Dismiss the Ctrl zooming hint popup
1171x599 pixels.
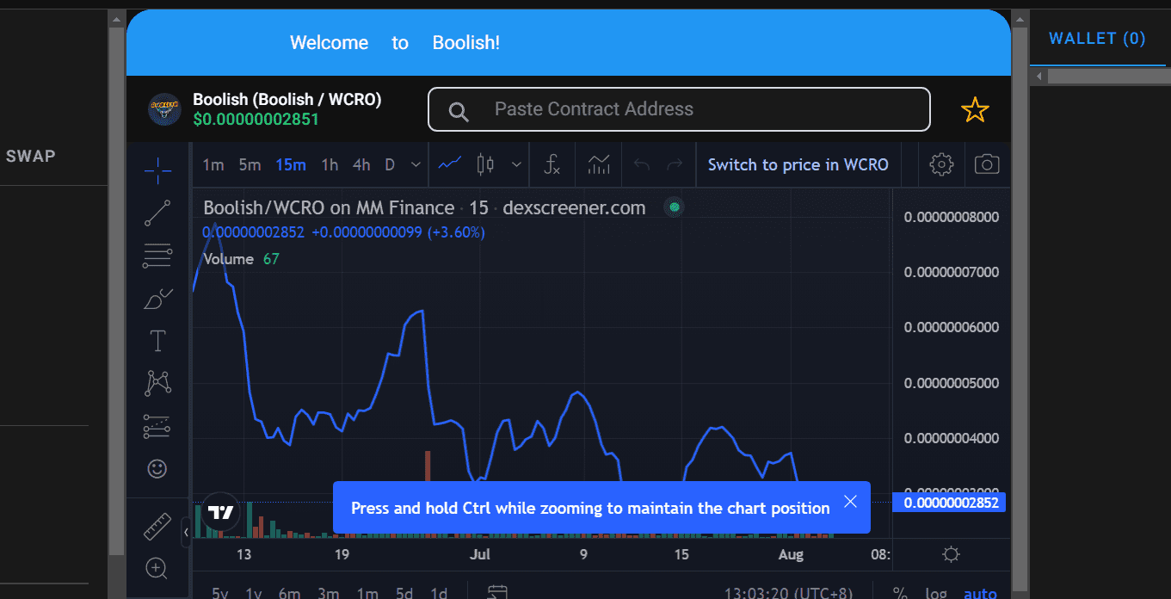tap(850, 502)
